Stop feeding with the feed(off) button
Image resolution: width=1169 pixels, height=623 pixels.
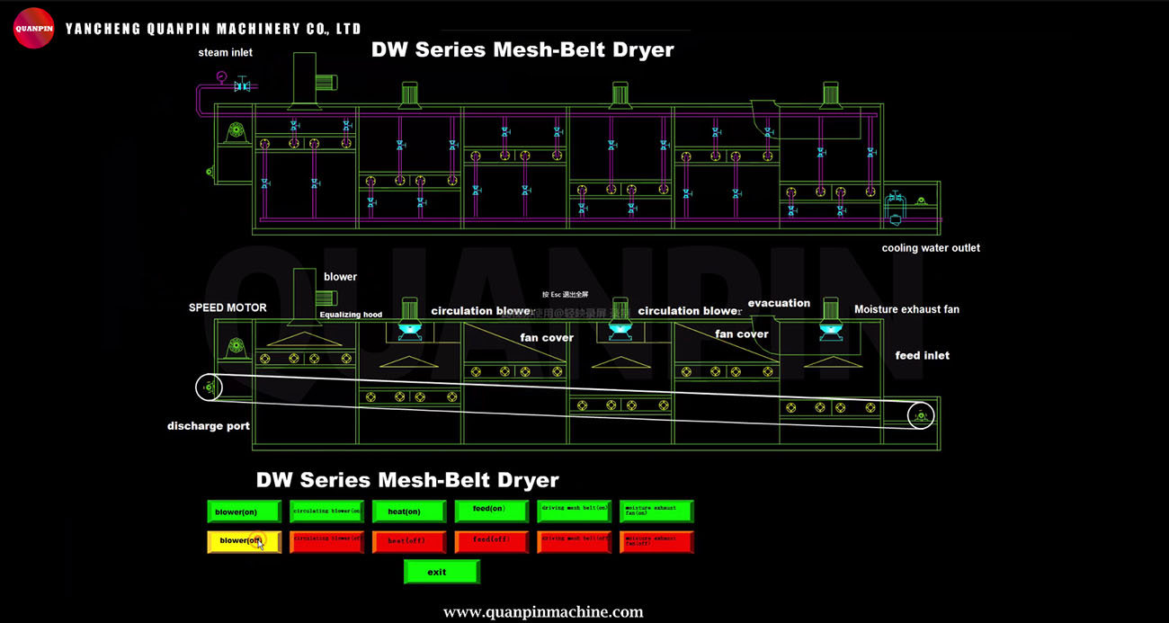point(491,541)
